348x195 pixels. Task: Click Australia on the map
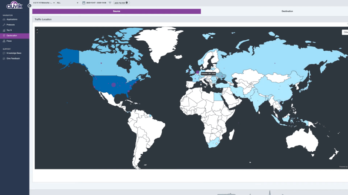coord(302,140)
